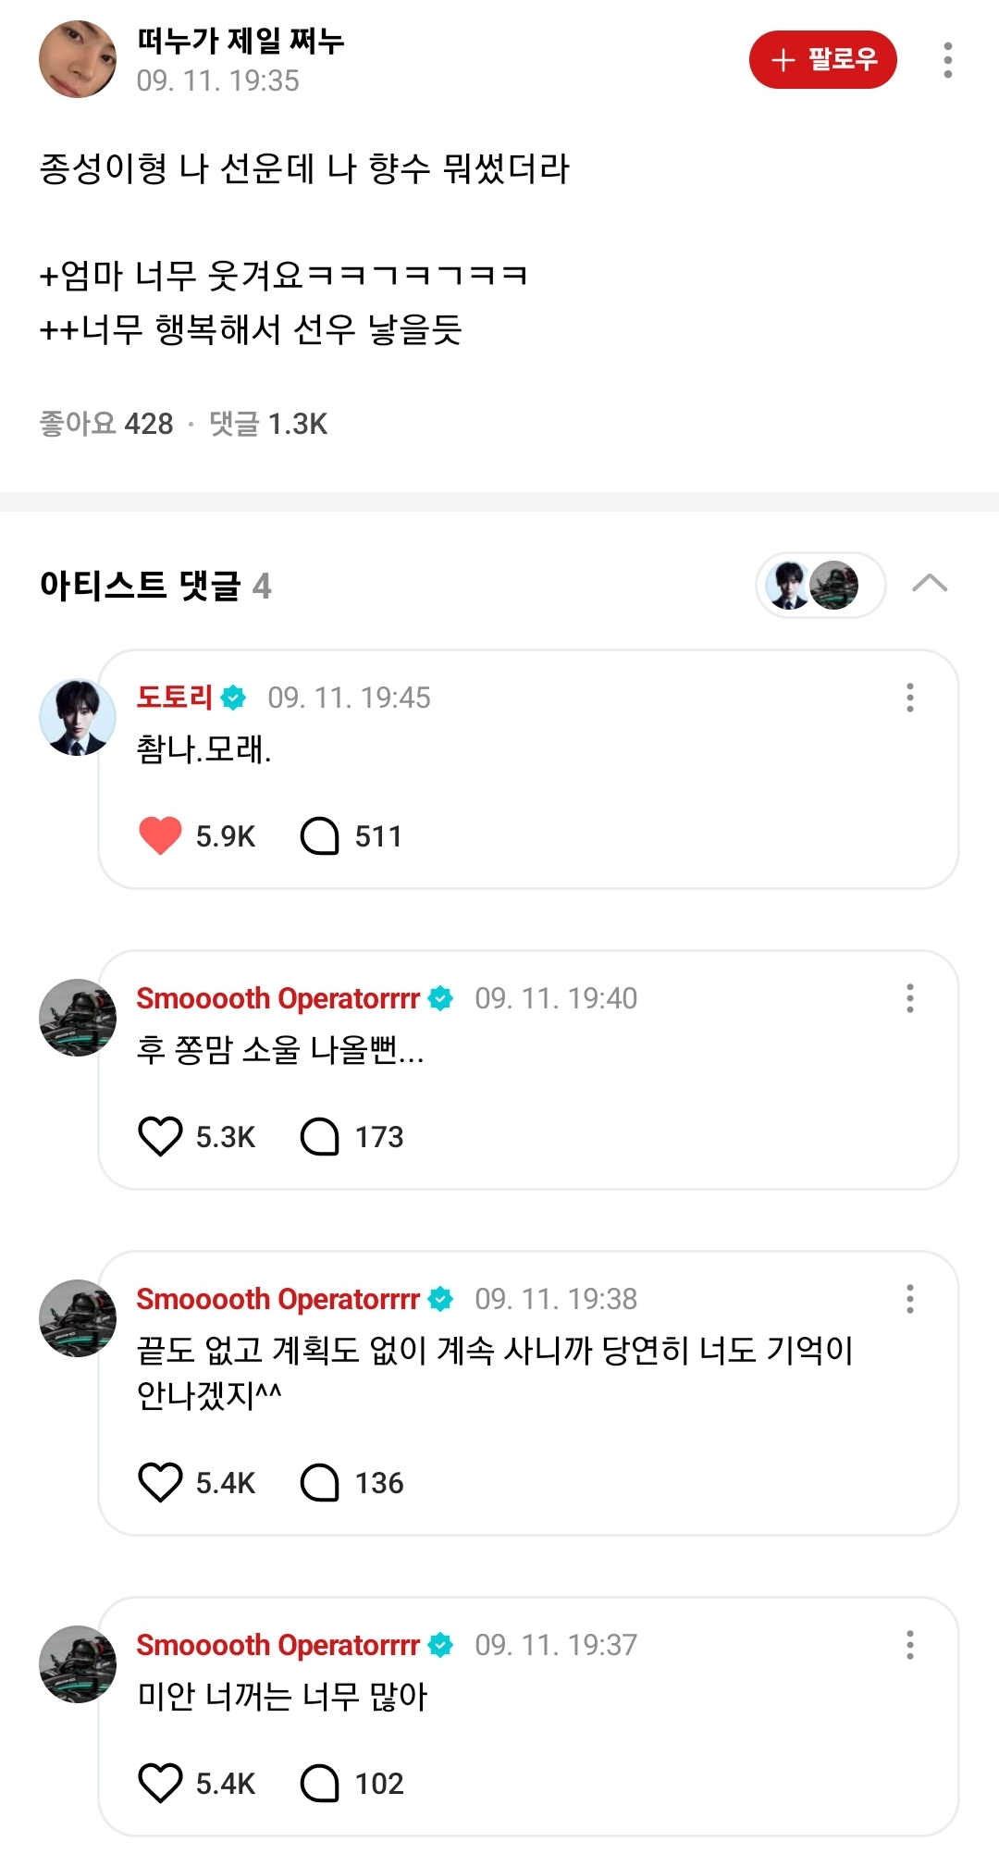Image resolution: width=999 pixels, height=1854 pixels.
Task: Like the 19:37 comment '미안 너꺼는 너무 많아'
Action: (160, 1783)
